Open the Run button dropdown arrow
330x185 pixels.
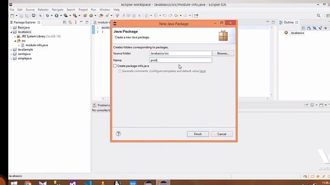tap(61, 15)
